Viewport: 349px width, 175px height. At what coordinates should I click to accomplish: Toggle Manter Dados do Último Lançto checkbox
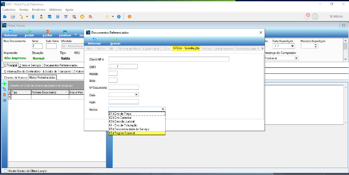(6, 171)
